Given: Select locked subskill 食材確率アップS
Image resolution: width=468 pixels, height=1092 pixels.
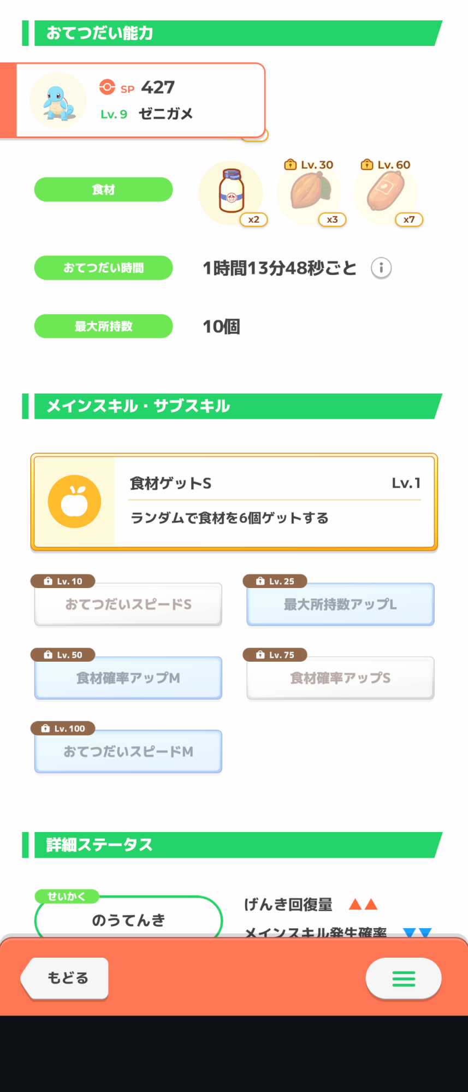Looking at the screenshot, I should click(340, 678).
